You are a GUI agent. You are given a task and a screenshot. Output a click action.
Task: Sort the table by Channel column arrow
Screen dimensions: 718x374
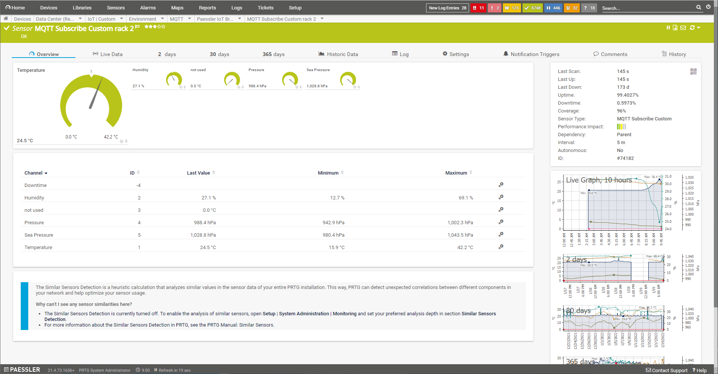click(46, 173)
